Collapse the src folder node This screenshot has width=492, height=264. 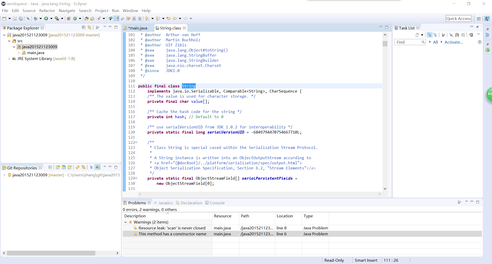click(x=9, y=41)
